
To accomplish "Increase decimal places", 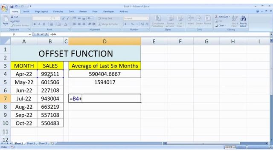I will click(142, 24).
